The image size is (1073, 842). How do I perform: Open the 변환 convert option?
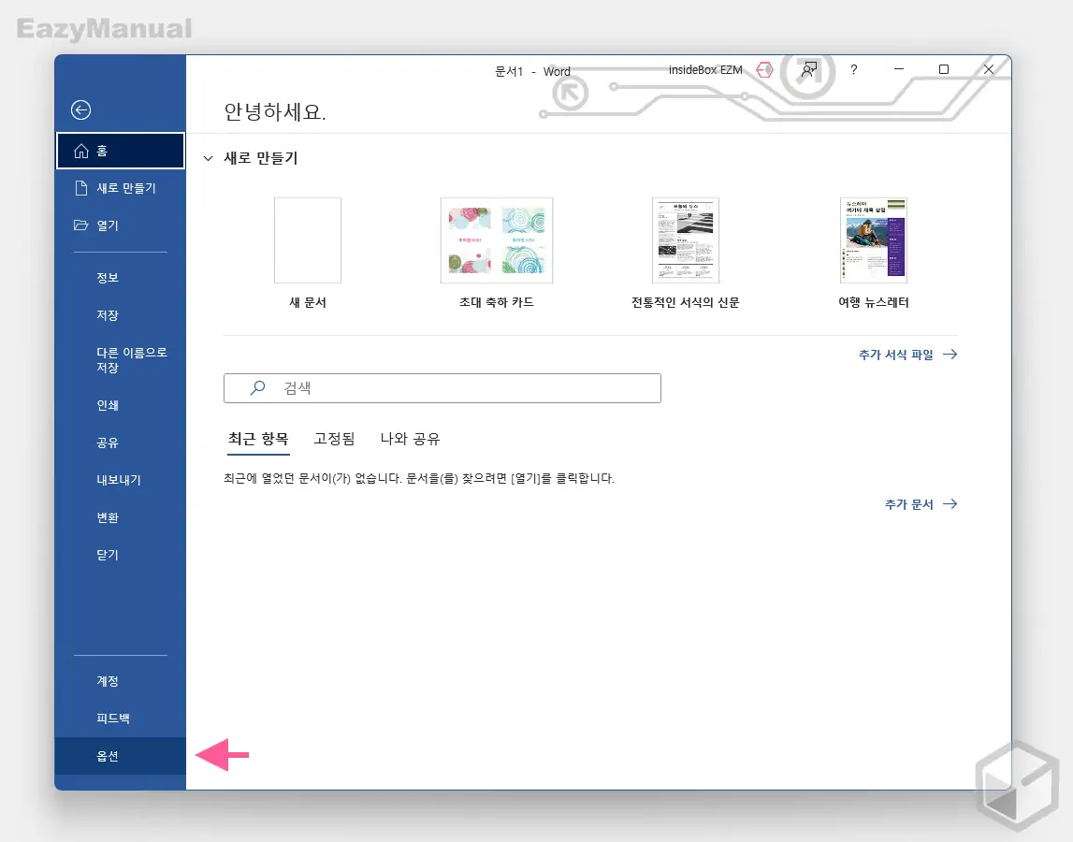click(x=121, y=517)
